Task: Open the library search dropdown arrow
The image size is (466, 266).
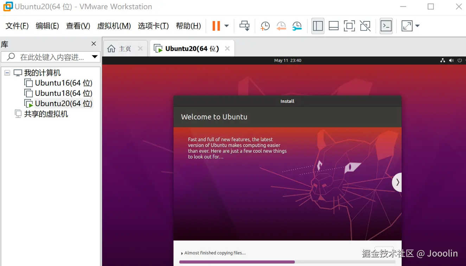Action: point(95,57)
